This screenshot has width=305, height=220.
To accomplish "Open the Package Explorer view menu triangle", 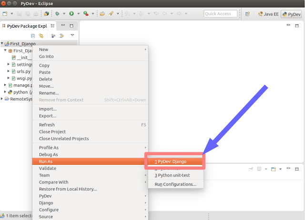I will coord(72,35).
